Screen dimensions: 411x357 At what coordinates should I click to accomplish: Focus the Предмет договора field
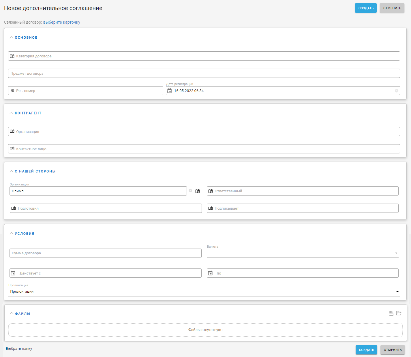coord(204,73)
